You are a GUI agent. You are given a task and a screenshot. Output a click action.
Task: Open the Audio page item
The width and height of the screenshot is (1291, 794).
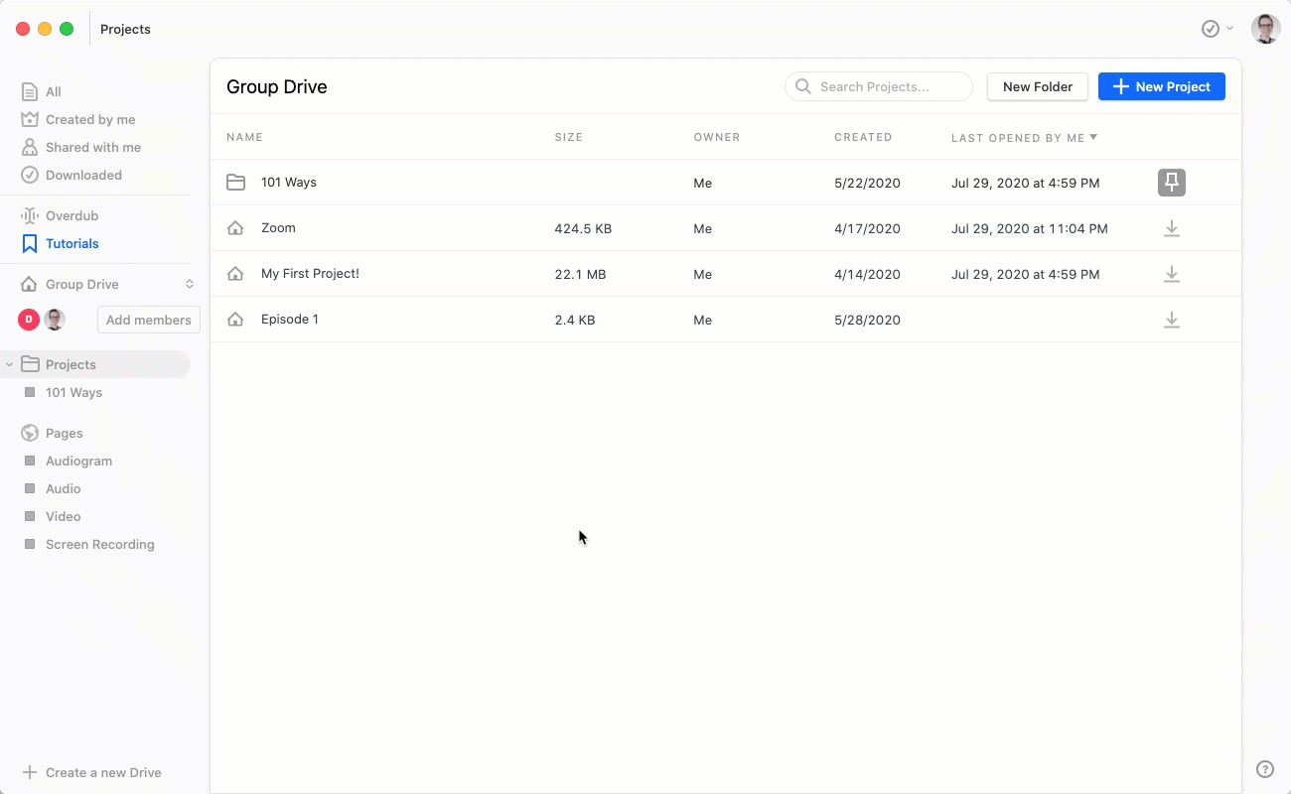[64, 488]
